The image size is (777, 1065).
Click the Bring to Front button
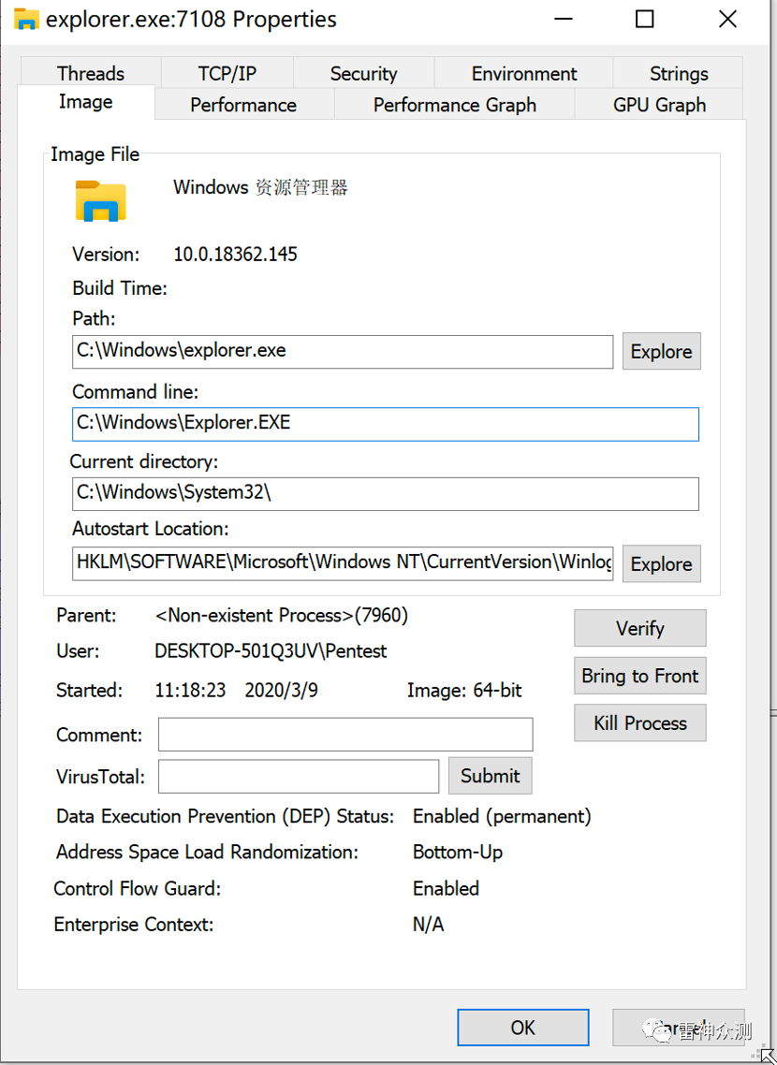(640, 676)
